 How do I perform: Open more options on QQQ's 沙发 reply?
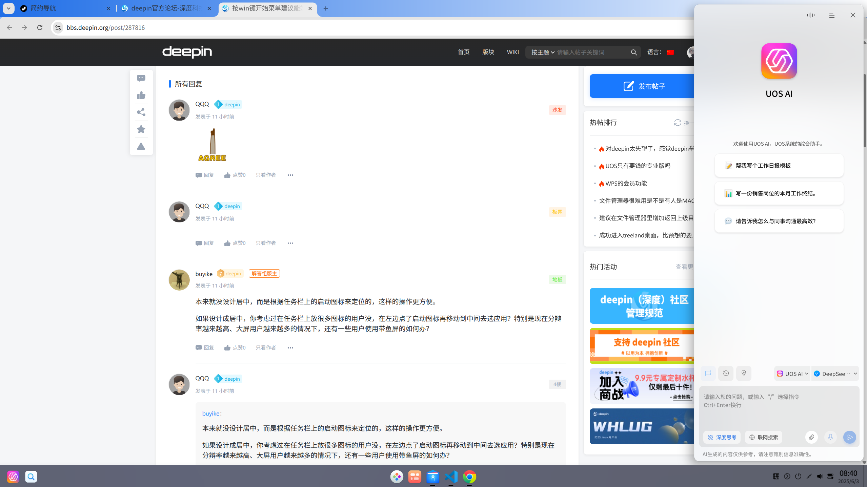[x=290, y=175]
